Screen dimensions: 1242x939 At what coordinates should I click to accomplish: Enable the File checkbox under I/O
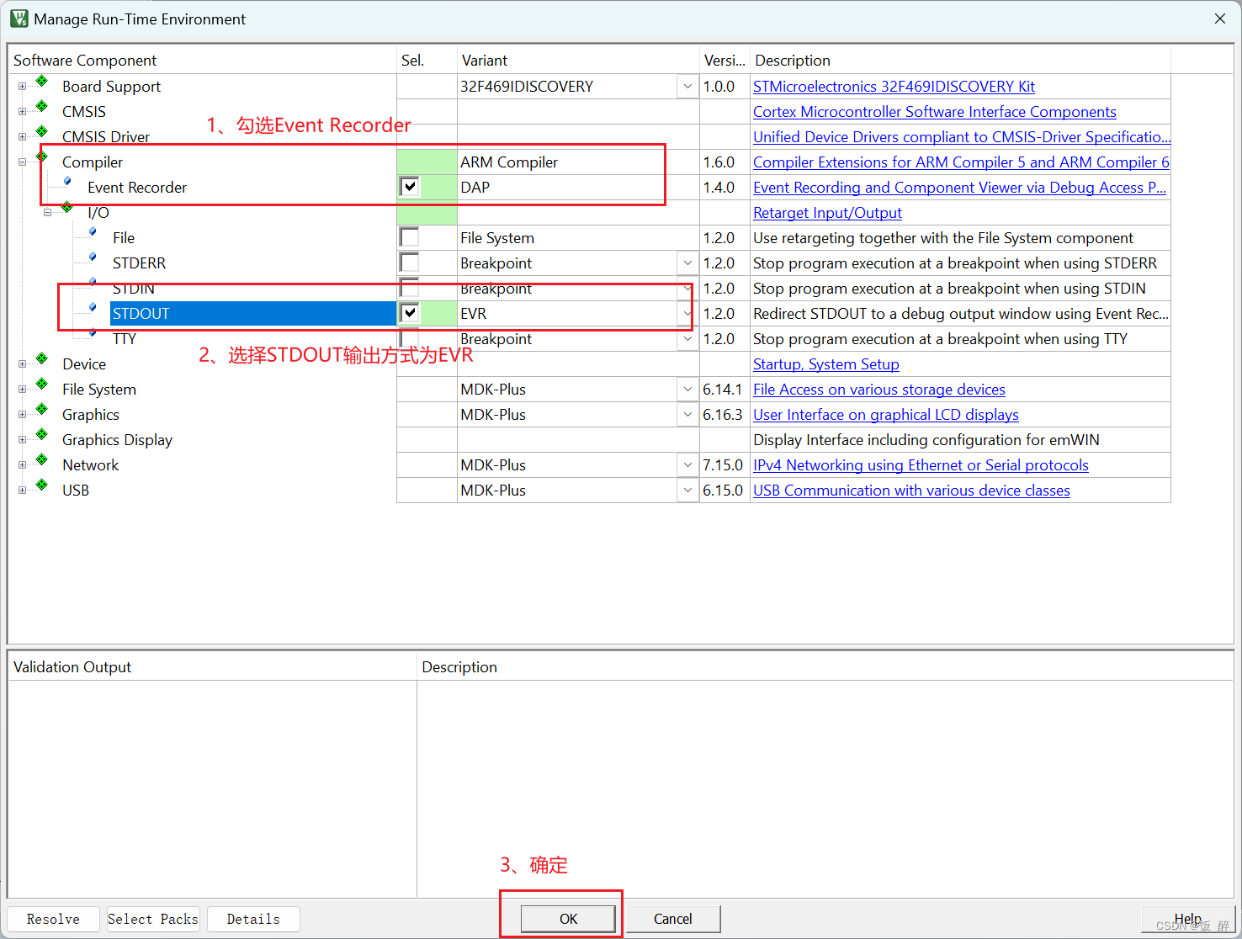click(410, 237)
